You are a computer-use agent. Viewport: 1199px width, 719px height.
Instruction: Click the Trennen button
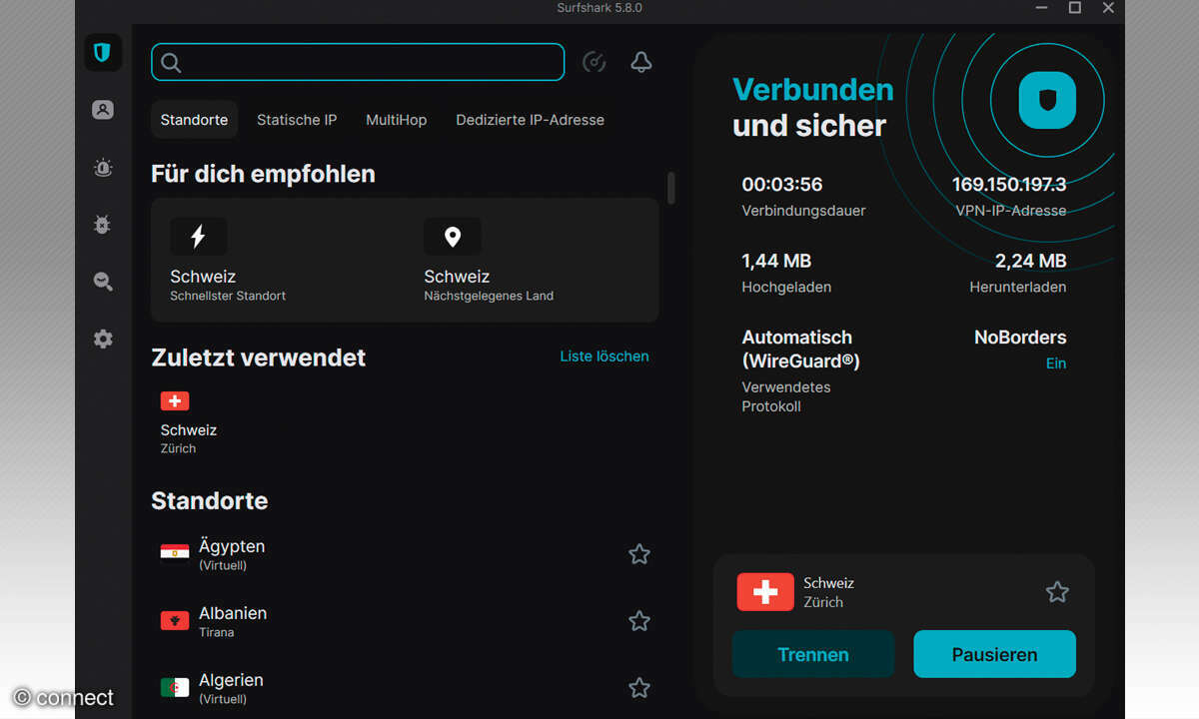click(x=813, y=655)
